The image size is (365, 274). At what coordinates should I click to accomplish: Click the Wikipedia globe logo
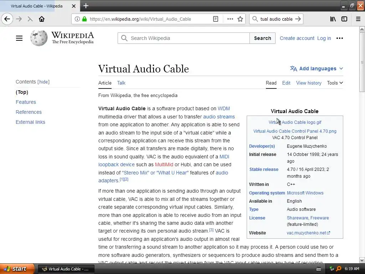(38, 38)
